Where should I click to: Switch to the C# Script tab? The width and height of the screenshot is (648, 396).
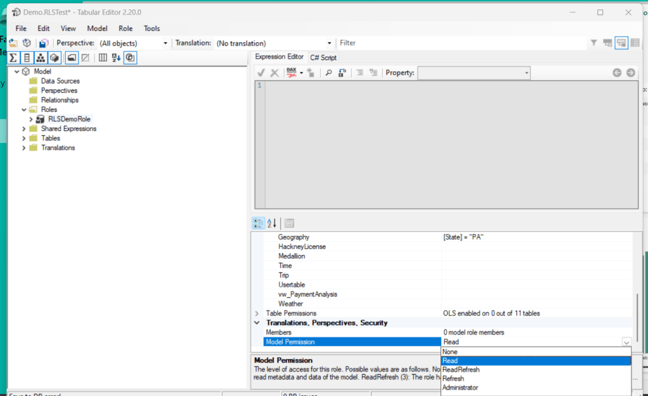[x=323, y=58]
